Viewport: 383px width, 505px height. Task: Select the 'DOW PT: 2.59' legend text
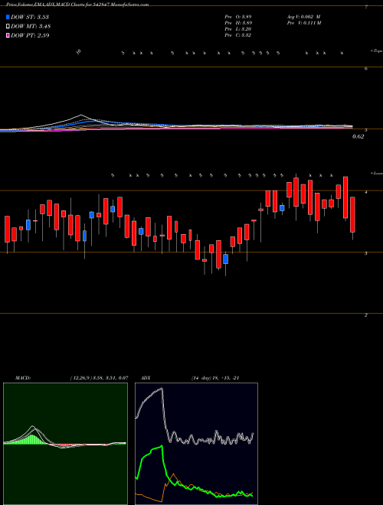pyautogui.click(x=30, y=35)
